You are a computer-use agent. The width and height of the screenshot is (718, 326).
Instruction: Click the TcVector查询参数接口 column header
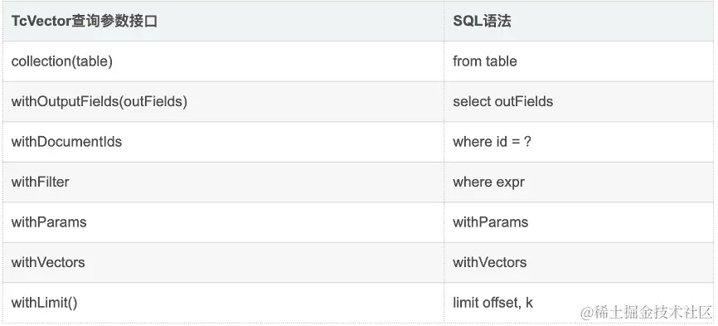(x=85, y=21)
